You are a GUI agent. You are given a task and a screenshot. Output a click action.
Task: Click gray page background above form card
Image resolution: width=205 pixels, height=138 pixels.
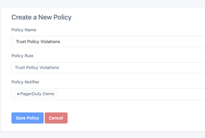click(102, 4)
